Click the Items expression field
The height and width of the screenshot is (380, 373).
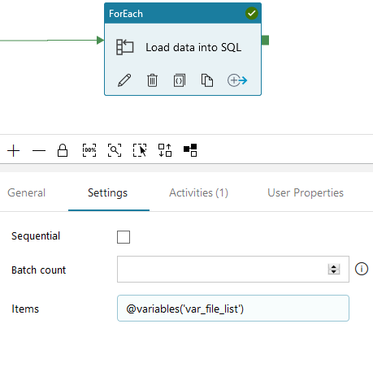click(x=233, y=309)
